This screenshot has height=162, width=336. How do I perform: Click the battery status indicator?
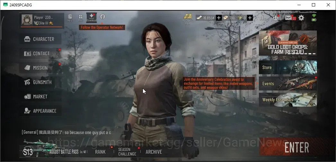click(x=314, y=20)
